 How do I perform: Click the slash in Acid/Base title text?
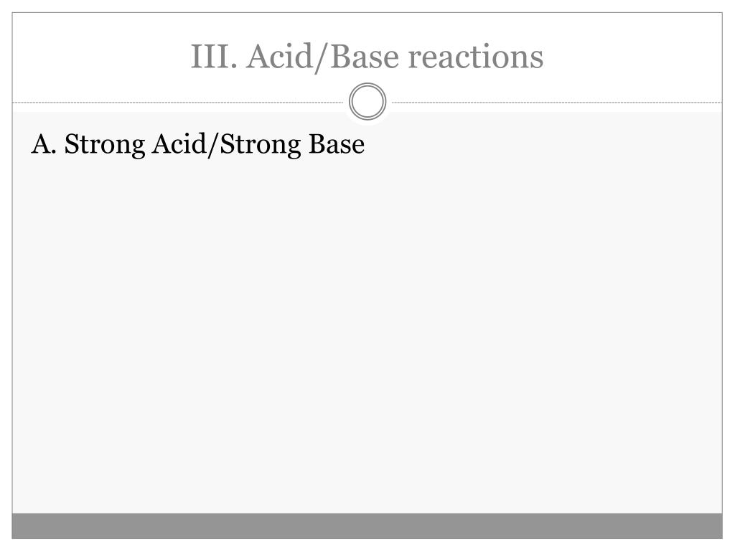pyautogui.click(x=322, y=57)
